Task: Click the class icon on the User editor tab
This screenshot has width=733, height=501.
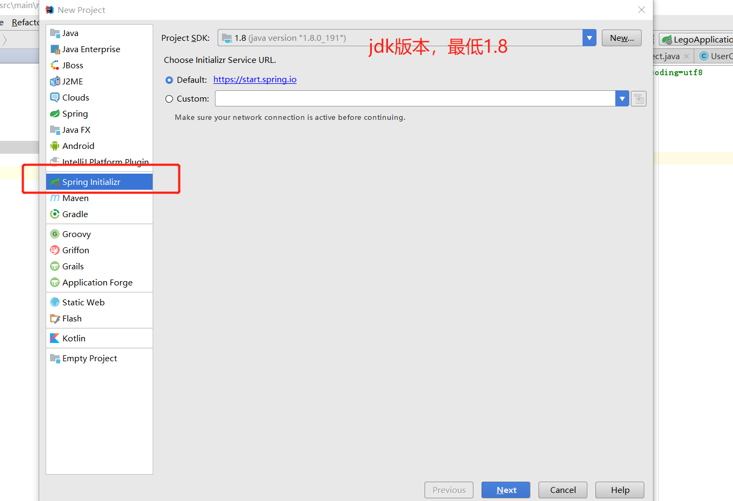Action: pos(704,56)
